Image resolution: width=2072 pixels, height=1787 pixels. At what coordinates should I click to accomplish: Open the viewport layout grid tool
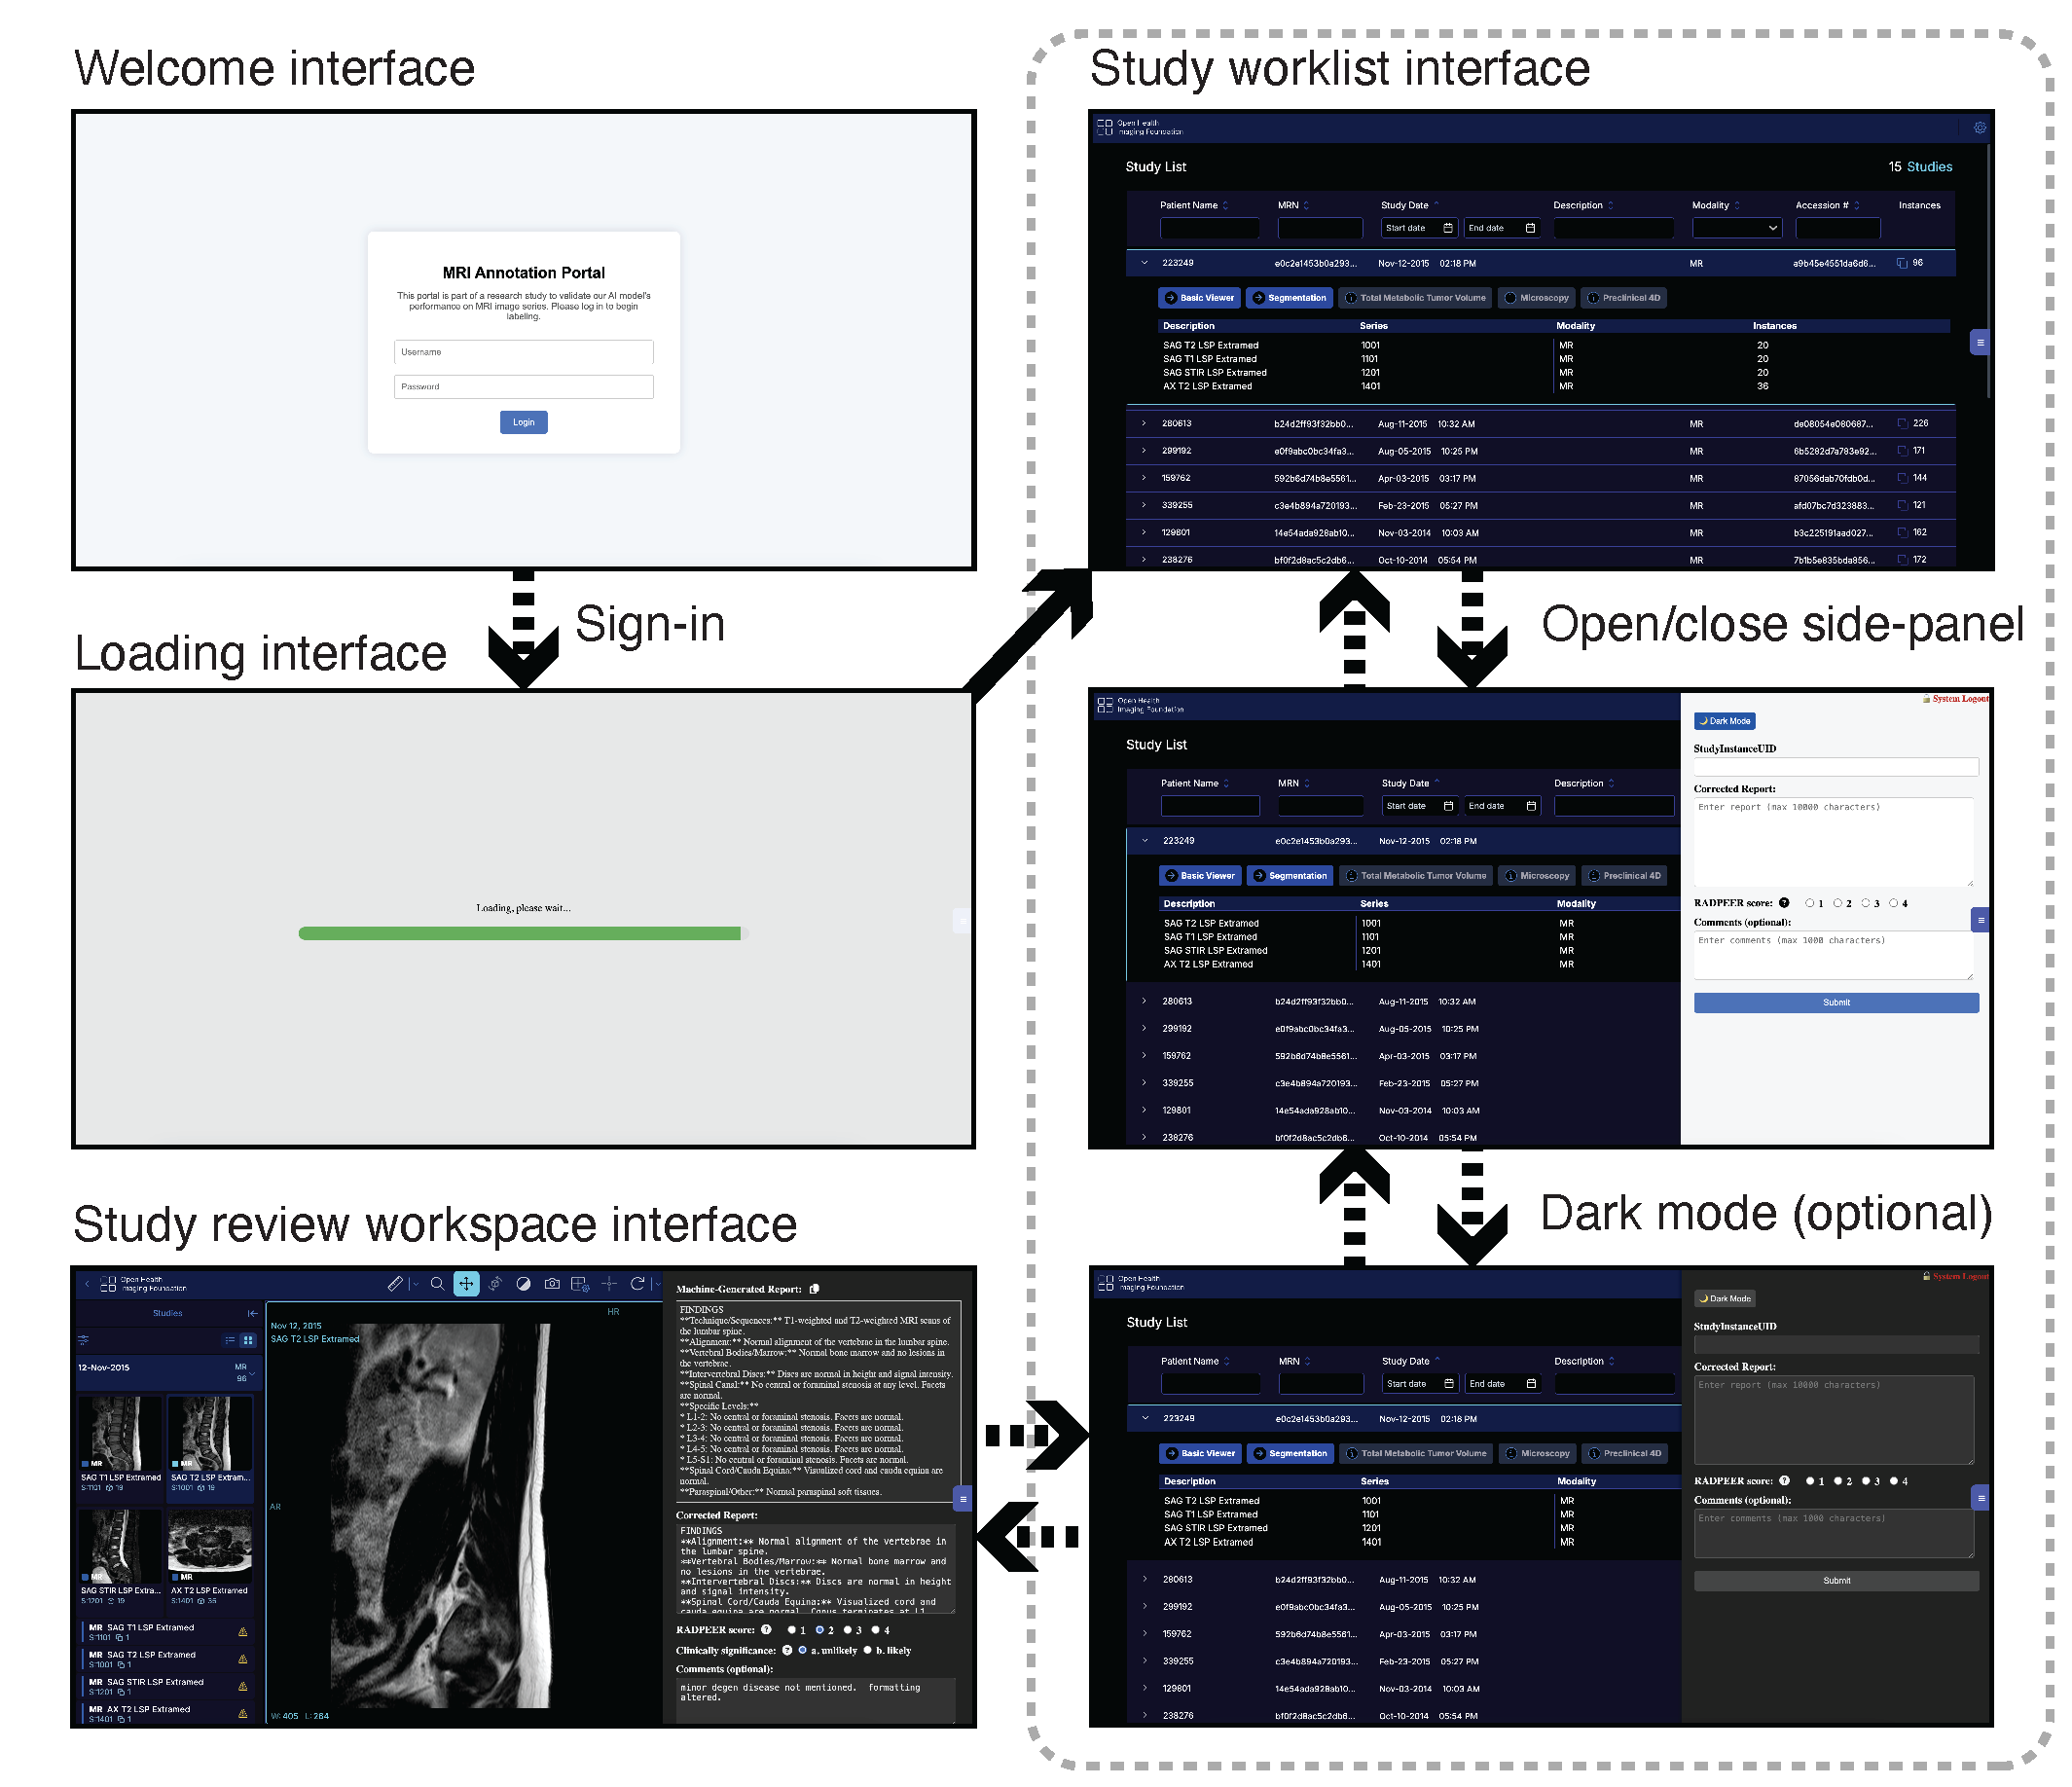pos(580,1283)
